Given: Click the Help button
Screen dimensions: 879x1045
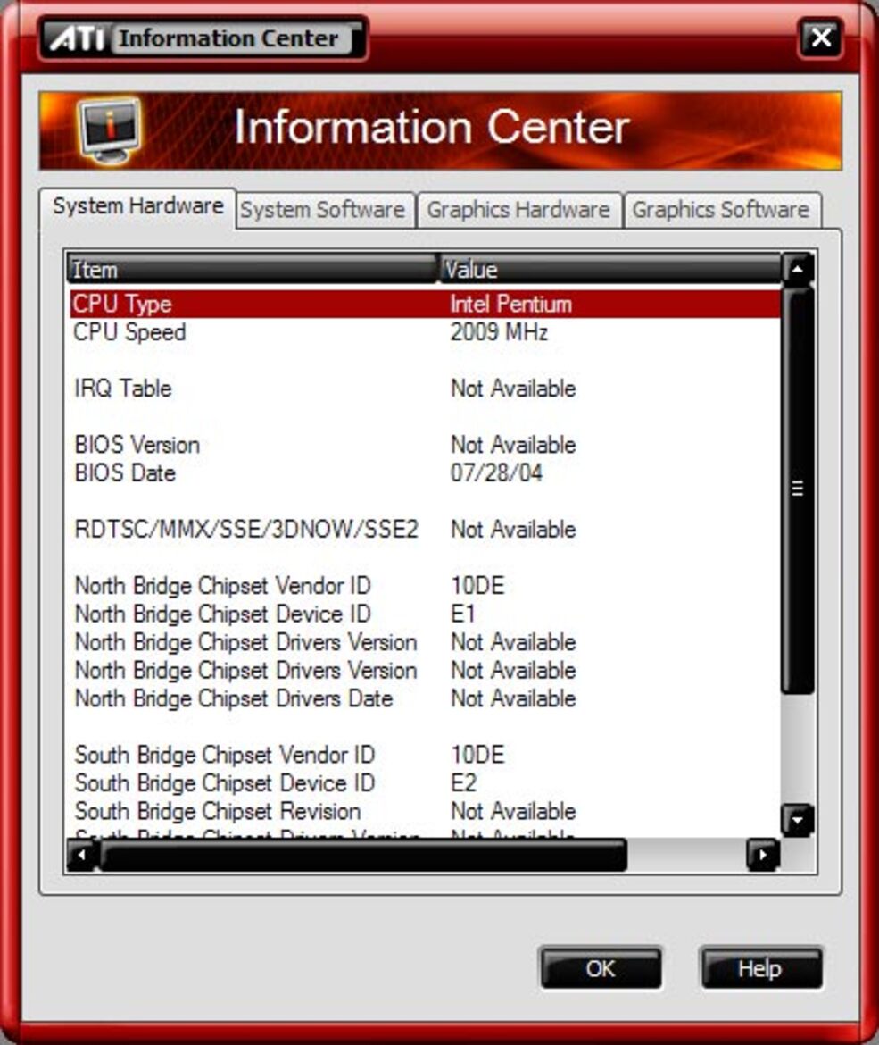Looking at the screenshot, I should click(760, 968).
